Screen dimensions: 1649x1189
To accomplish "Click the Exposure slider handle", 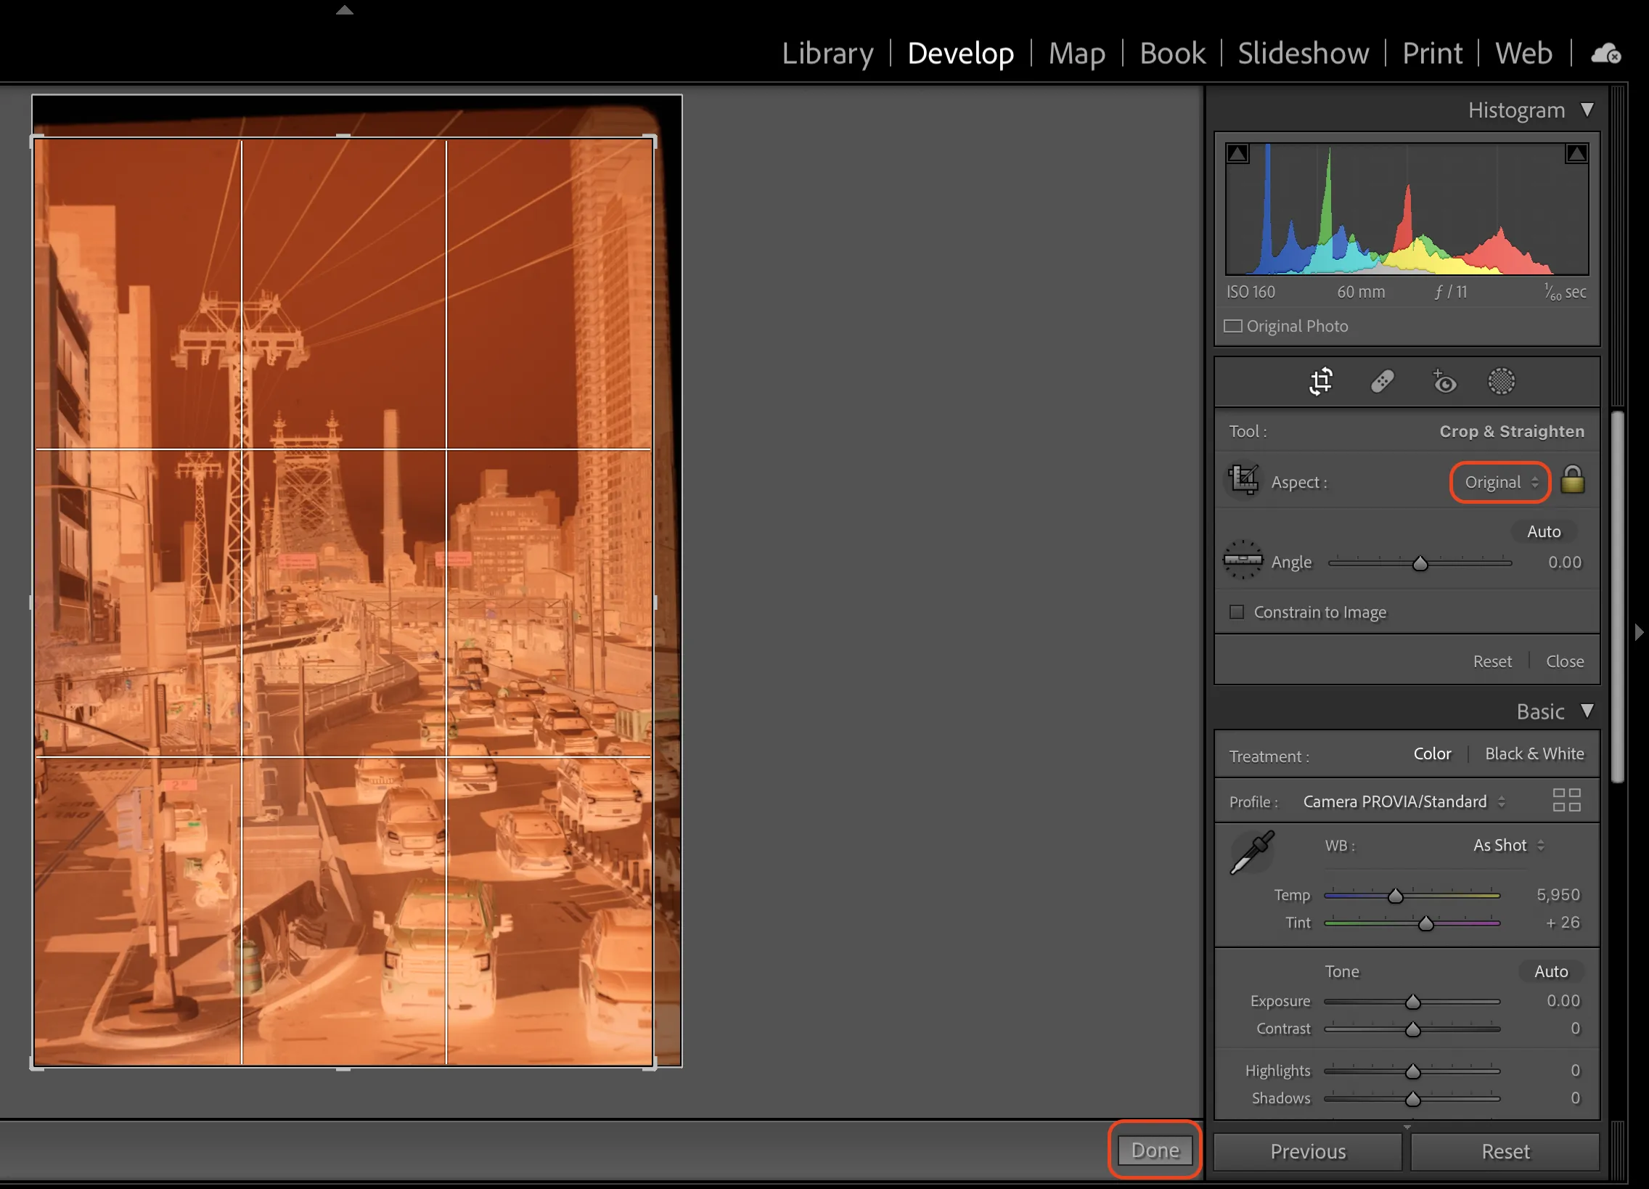I will 1412,1002.
